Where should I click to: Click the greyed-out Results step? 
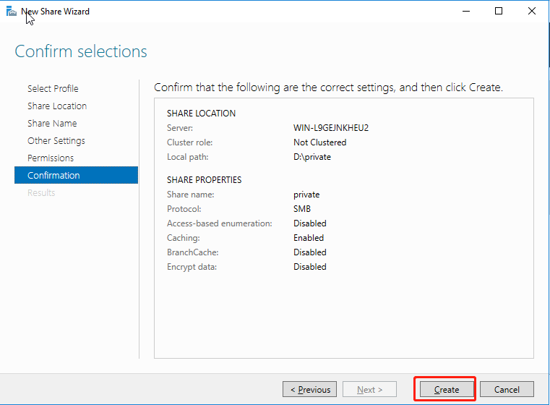(41, 192)
